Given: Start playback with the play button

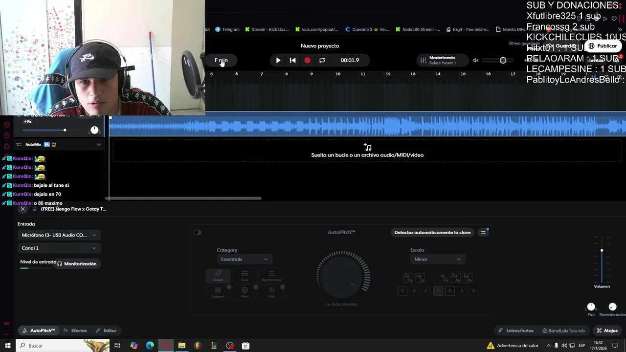Looking at the screenshot, I should point(278,60).
